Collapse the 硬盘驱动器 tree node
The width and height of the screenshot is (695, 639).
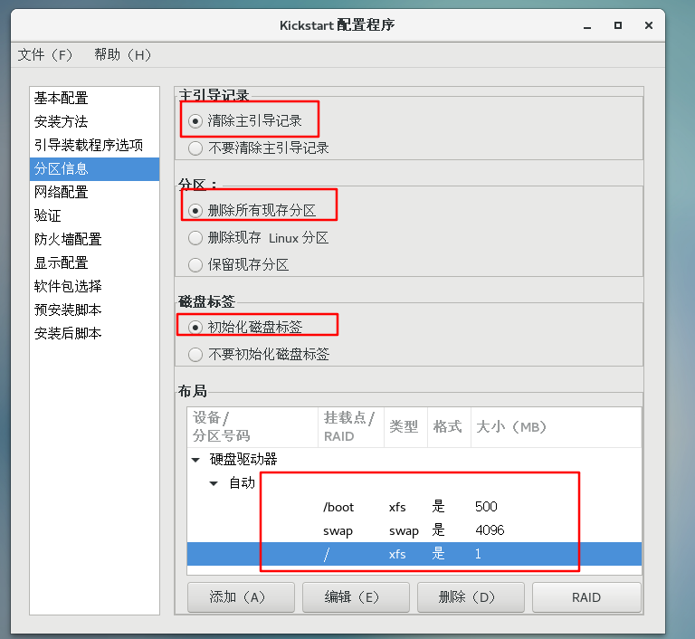coord(195,460)
